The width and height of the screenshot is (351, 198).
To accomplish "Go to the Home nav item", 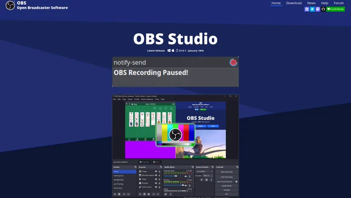I will point(276,3).
